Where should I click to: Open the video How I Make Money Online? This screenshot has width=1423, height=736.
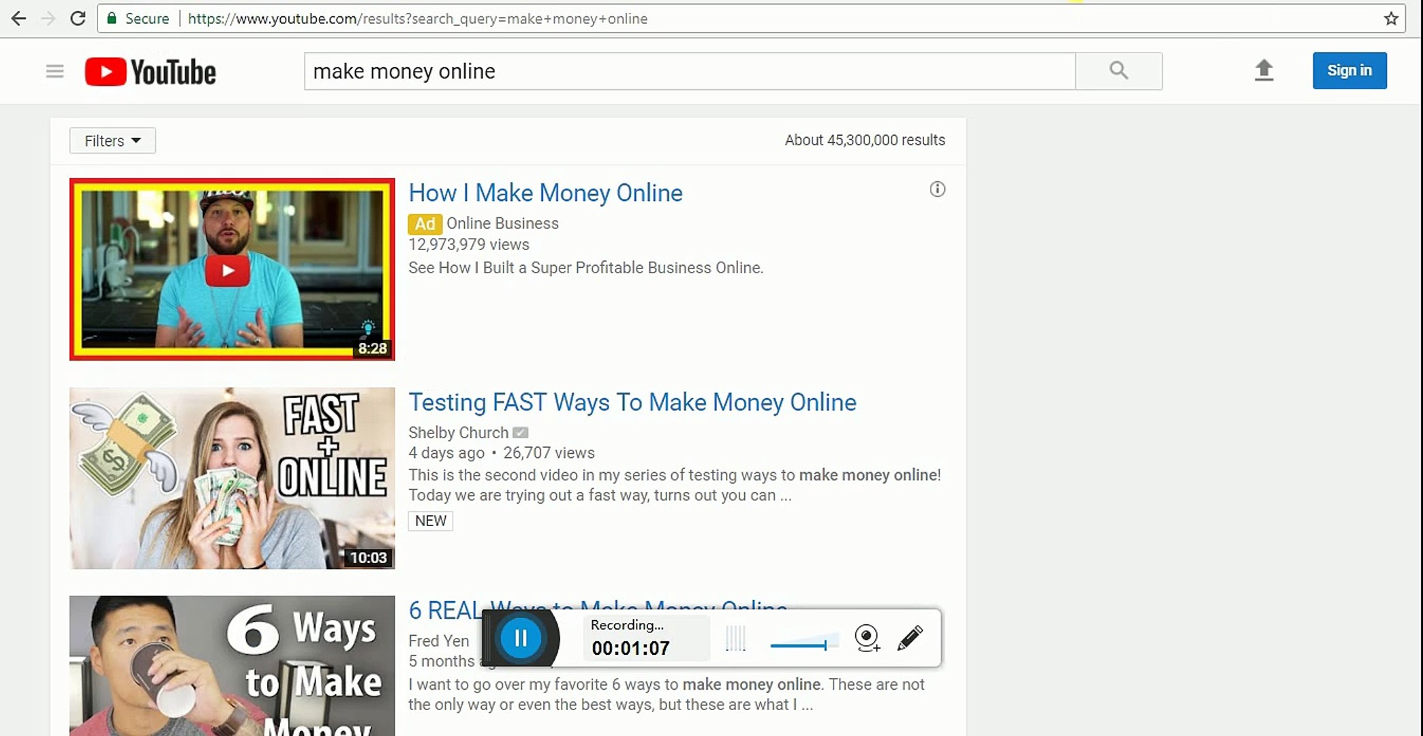(x=545, y=193)
